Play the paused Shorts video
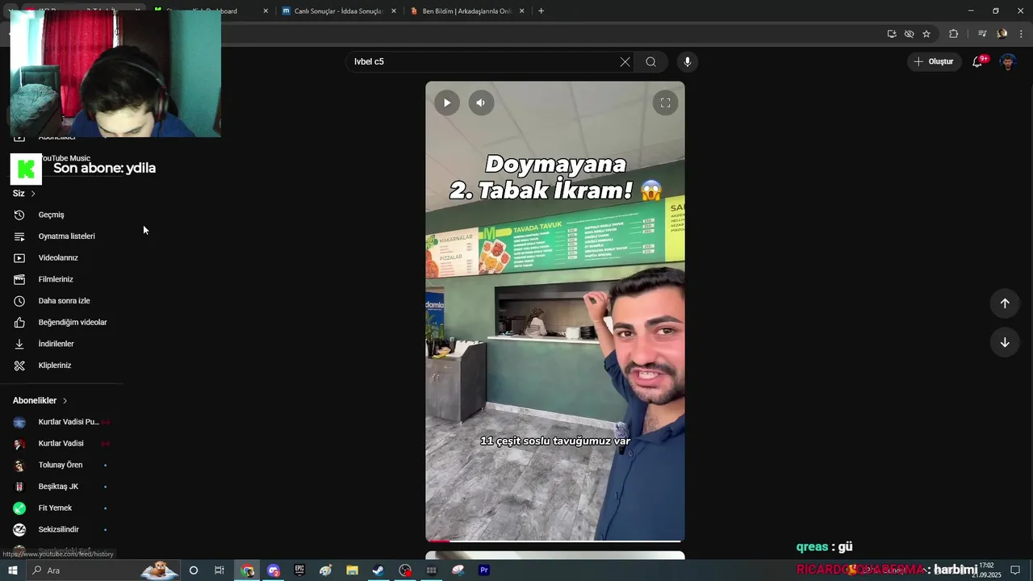1033x581 pixels. click(446, 102)
